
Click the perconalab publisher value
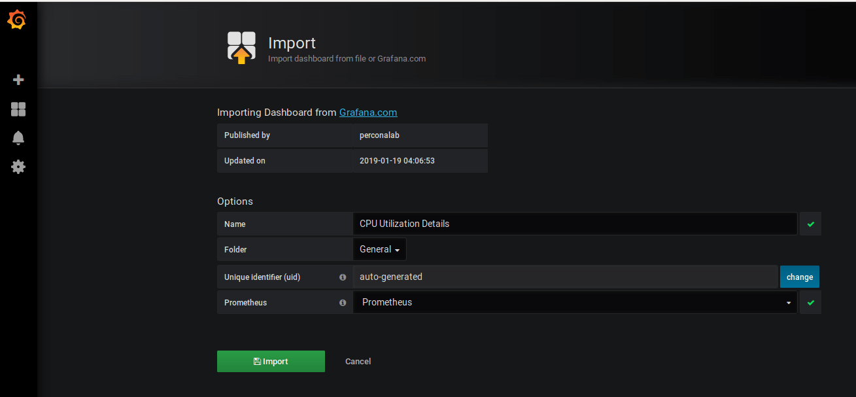381,135
